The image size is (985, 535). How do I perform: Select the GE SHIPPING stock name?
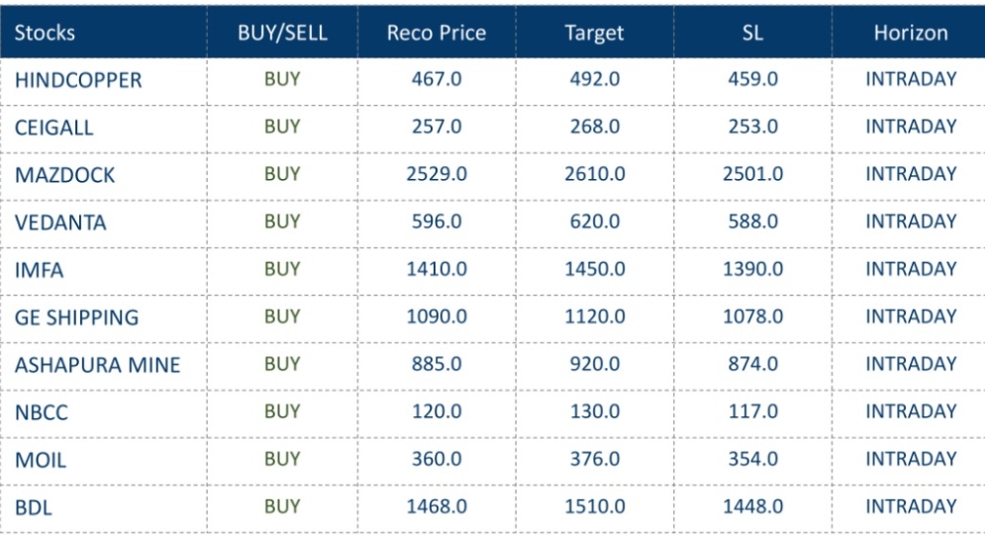pyautogui.click(x=76, y=317)
